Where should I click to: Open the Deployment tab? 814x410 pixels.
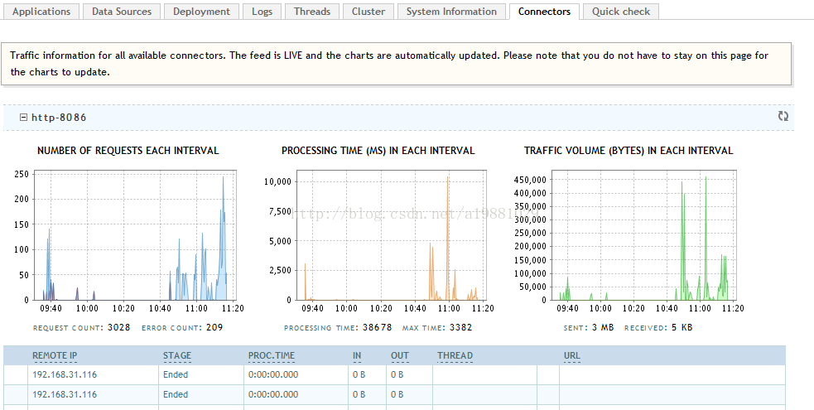tap(201, 12)
